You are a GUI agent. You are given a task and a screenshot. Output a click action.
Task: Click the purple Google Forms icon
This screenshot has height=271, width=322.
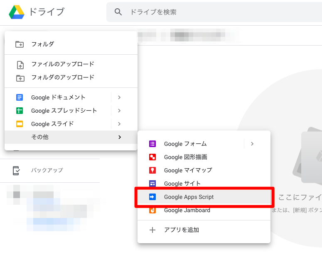click(x=152, y=144)
